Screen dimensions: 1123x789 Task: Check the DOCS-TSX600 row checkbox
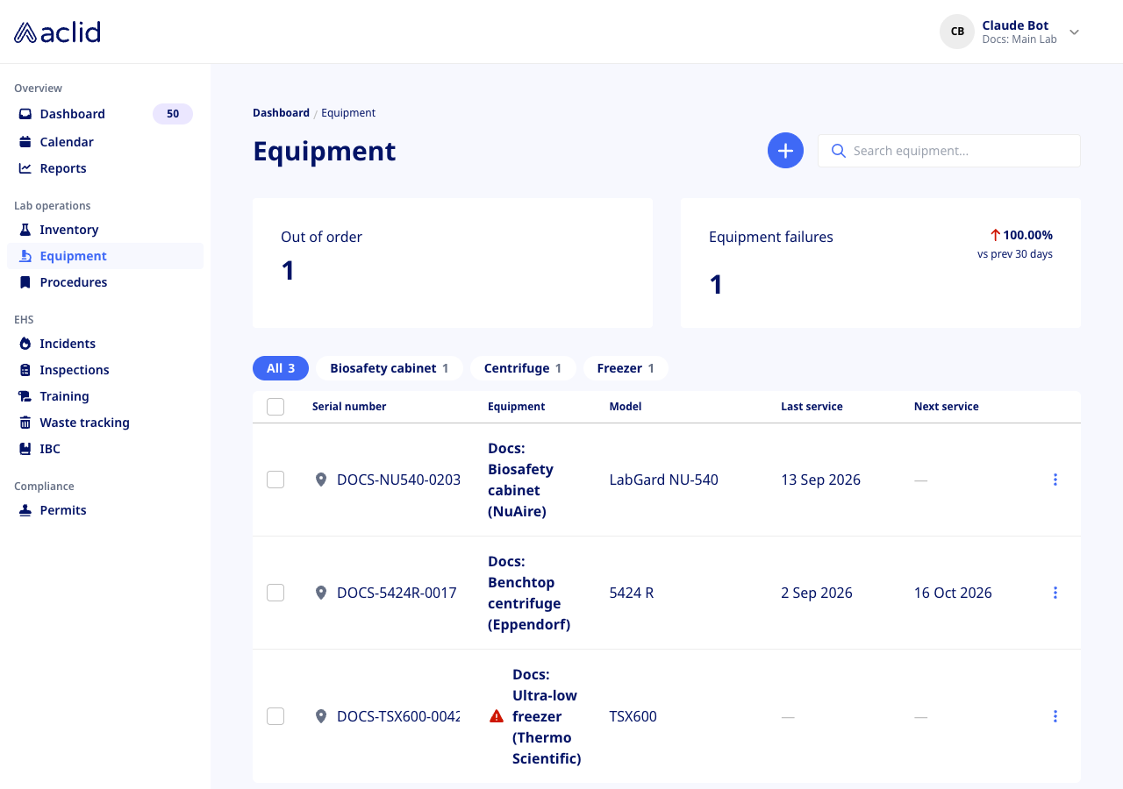[x=275, y=716]
